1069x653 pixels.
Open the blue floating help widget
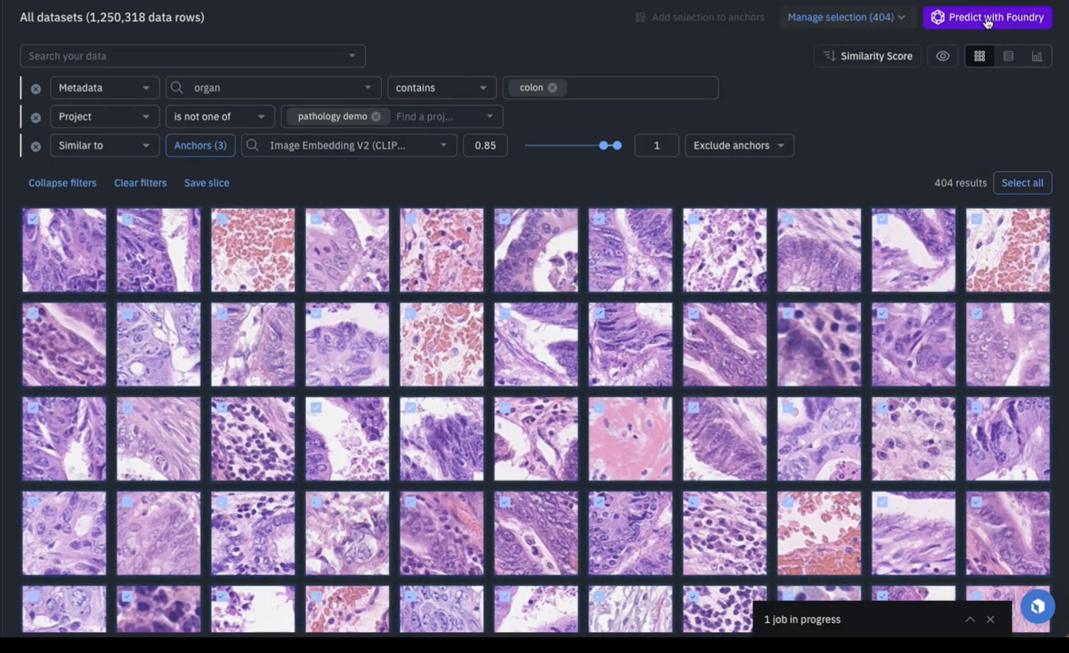point(1037,606)
